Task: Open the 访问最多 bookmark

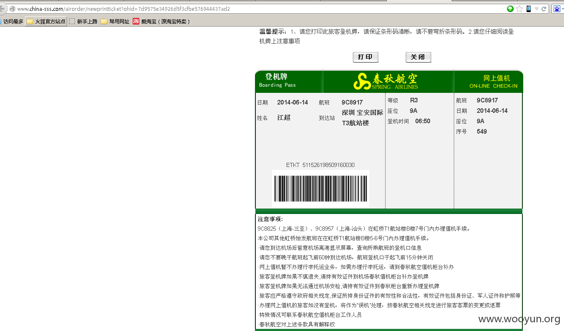Action: pyautogui.click(x=12, y=21)
